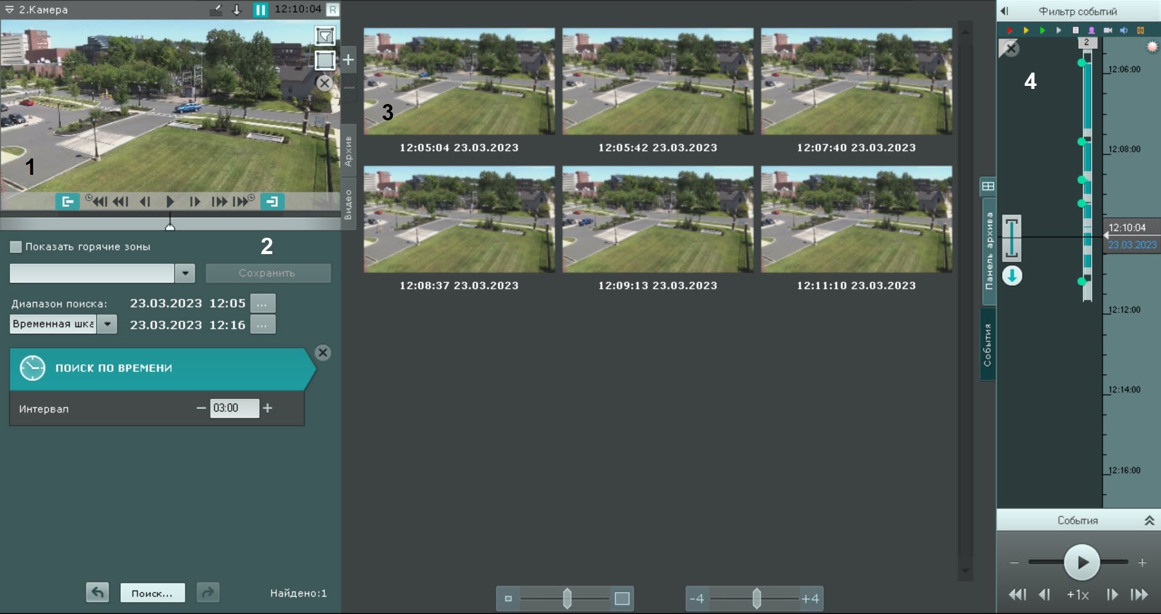Set the export range end marker
1161x614 pixels.
pos(272,201)
